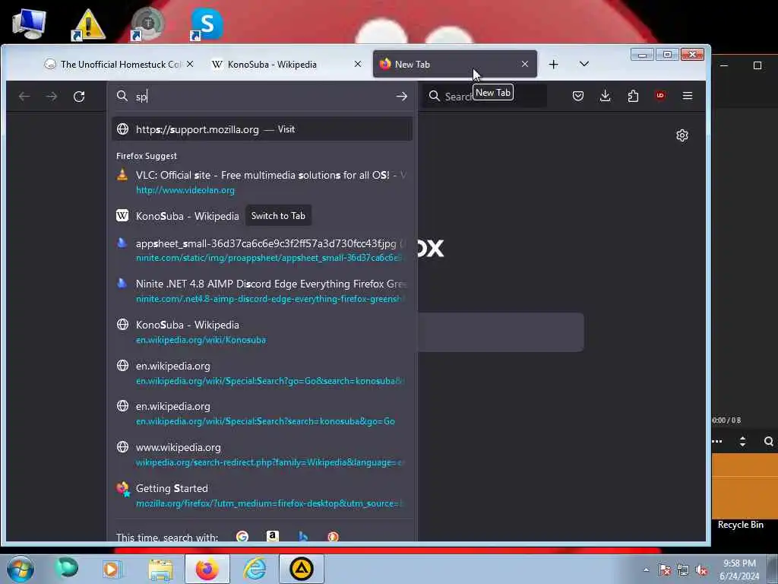Screen dimensions: 778x584
Task: Click the Search box beside address bar
Action: coord(485,97)
